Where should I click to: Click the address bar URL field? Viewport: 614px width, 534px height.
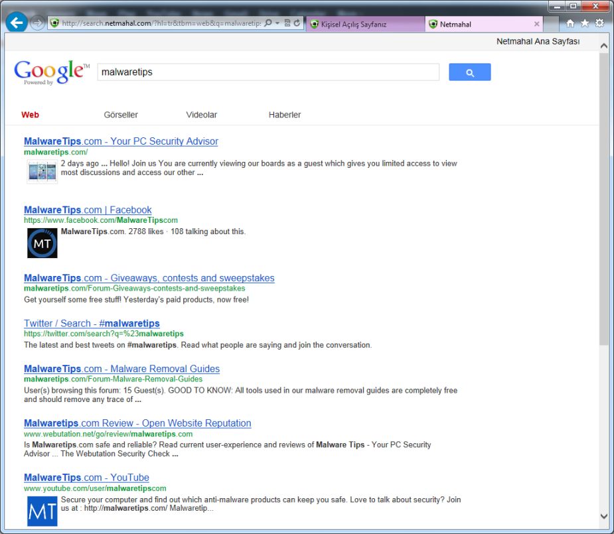click(x=161, y=23)
